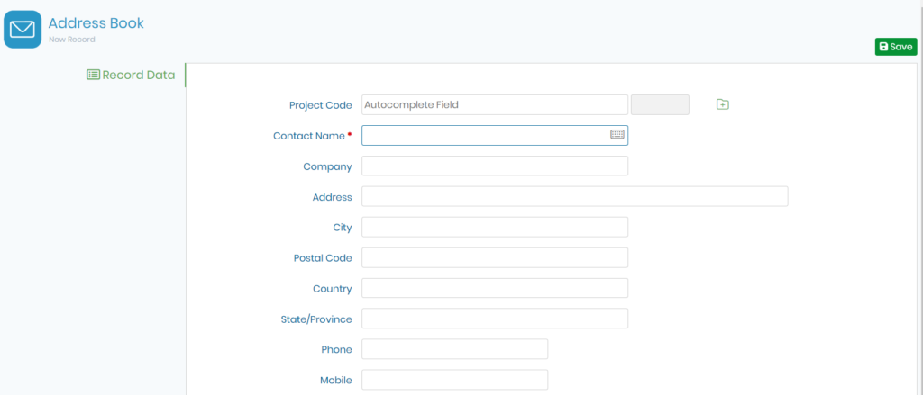
Task: Click the add-folder icon beside Project Code
Action: point(723,104)
